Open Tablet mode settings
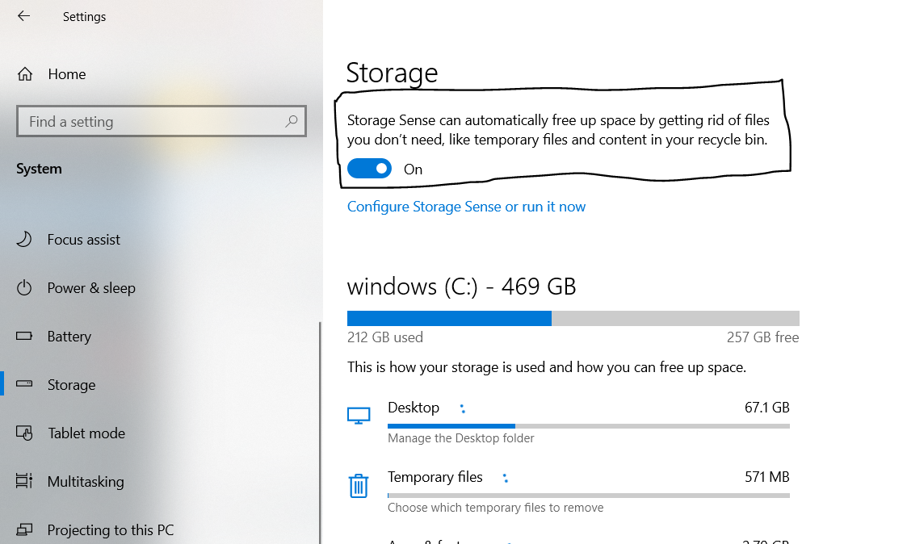This screenshot has height=544, width=907. [87, 433]
